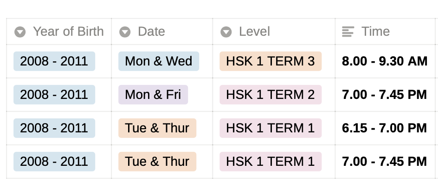Click 7.00 - 7.45 PM in last row
438x183 pixels.
[384, 162]
